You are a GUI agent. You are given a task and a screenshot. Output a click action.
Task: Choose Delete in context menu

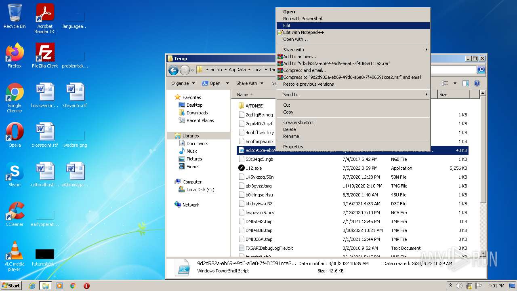pyautogui.click(x=353, y=129)
